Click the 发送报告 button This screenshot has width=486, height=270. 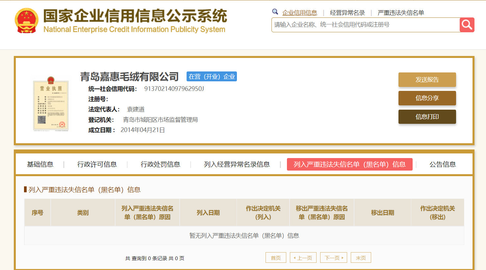pyautogui.click(x=427, y=80)
